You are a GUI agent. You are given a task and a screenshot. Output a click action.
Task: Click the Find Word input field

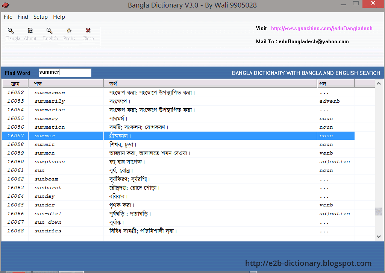coord(65,73)
